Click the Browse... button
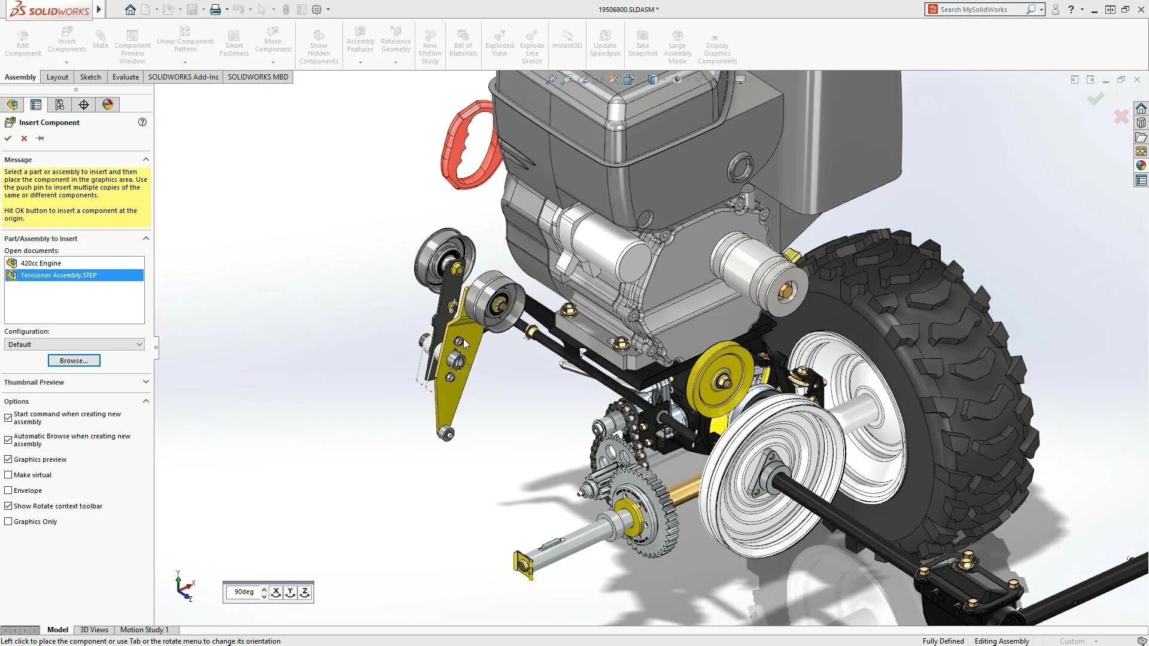Screen dimensions: 1149x646 pos(74,361)
